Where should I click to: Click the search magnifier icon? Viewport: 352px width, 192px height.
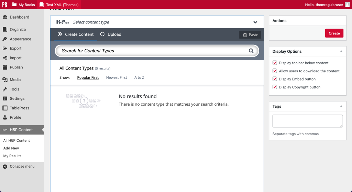tap(251, 51)
